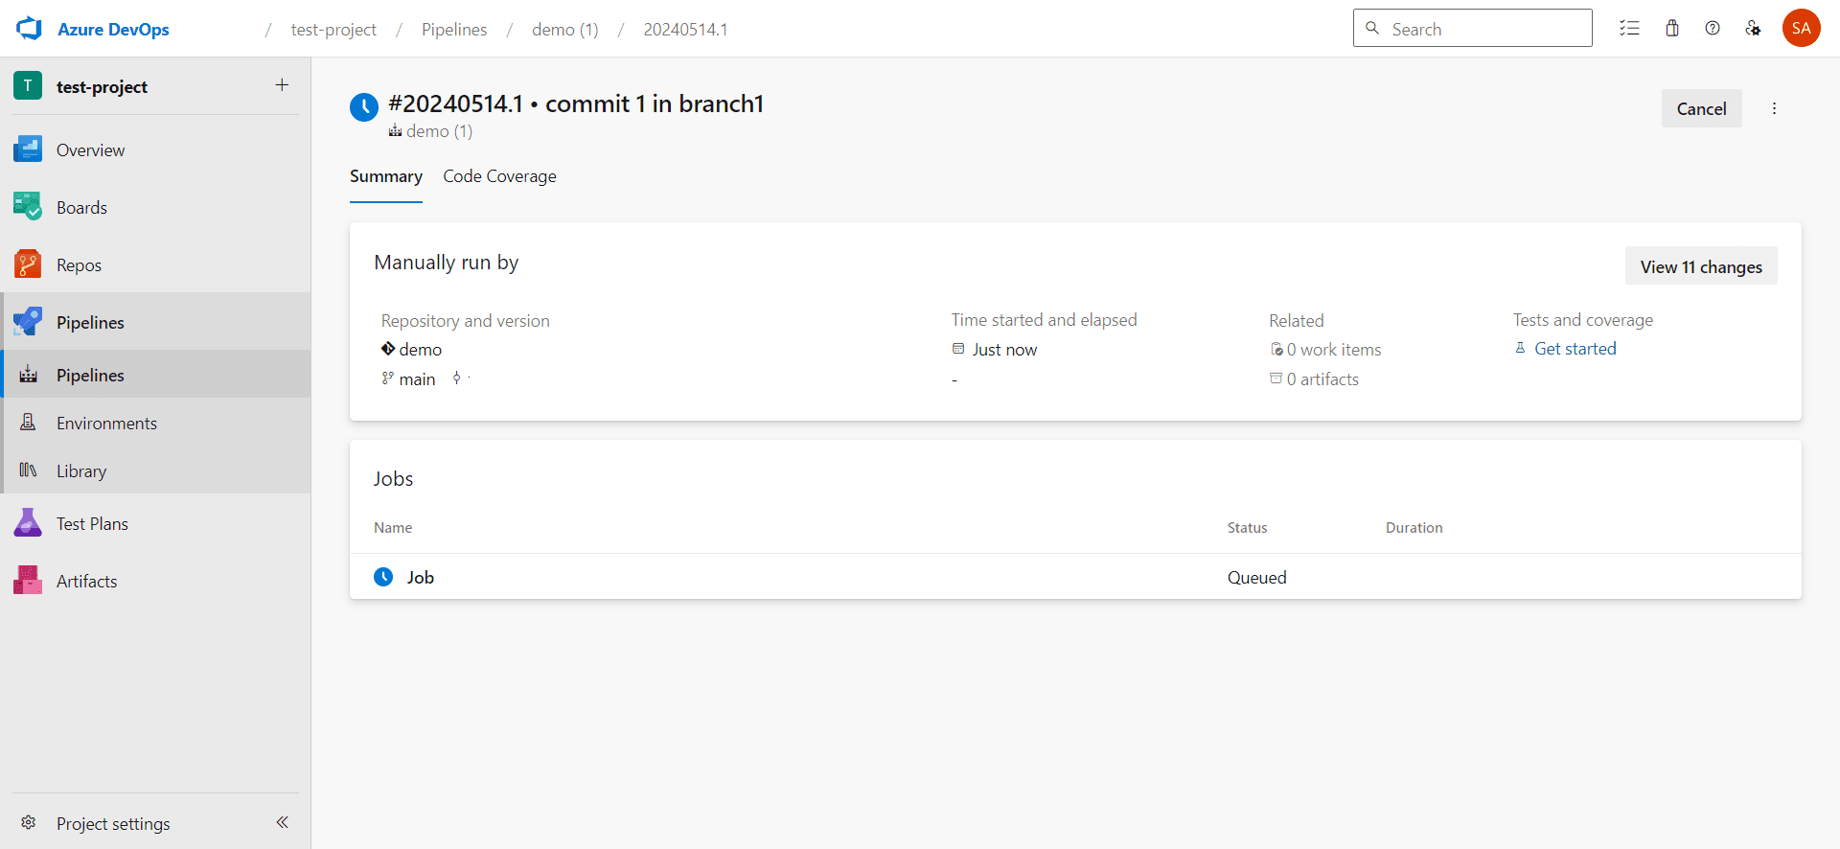This screenshot has width=1840, height=849.
Task: Open the Marketplace shopping bag icon
Action: (x=1672, y=29)
